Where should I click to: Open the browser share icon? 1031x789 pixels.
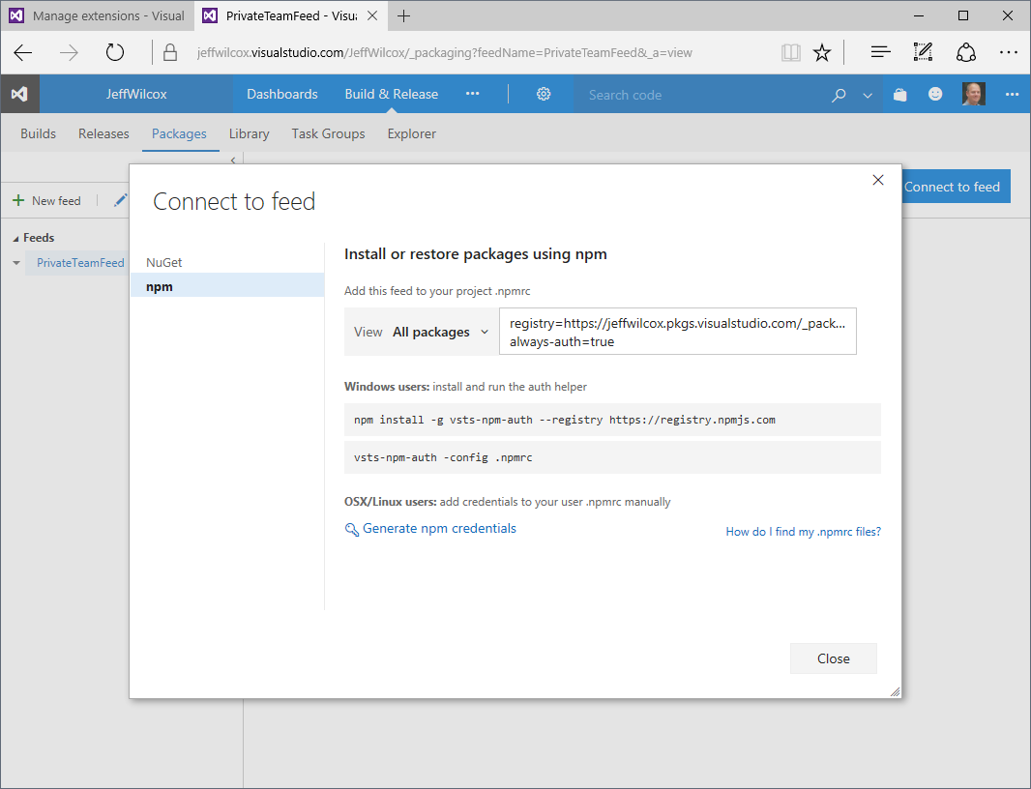(x=965, y=52)
